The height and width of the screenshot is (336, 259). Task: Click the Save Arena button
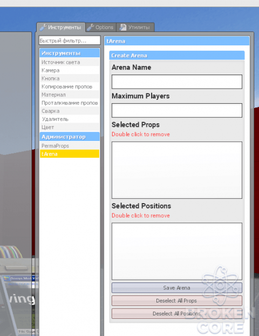[x=177, y=288]
